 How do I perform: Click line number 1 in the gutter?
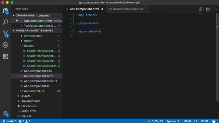click(x=71, y=15)
